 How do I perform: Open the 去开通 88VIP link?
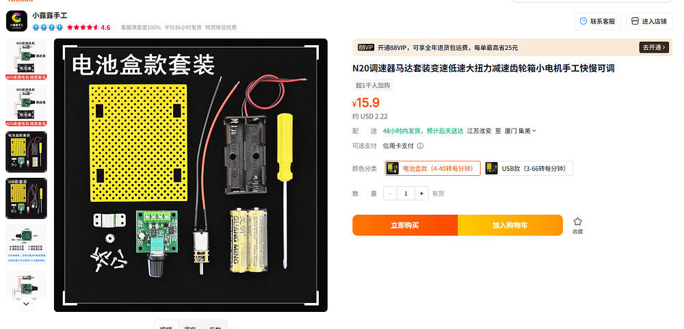(x=654, y=48)
